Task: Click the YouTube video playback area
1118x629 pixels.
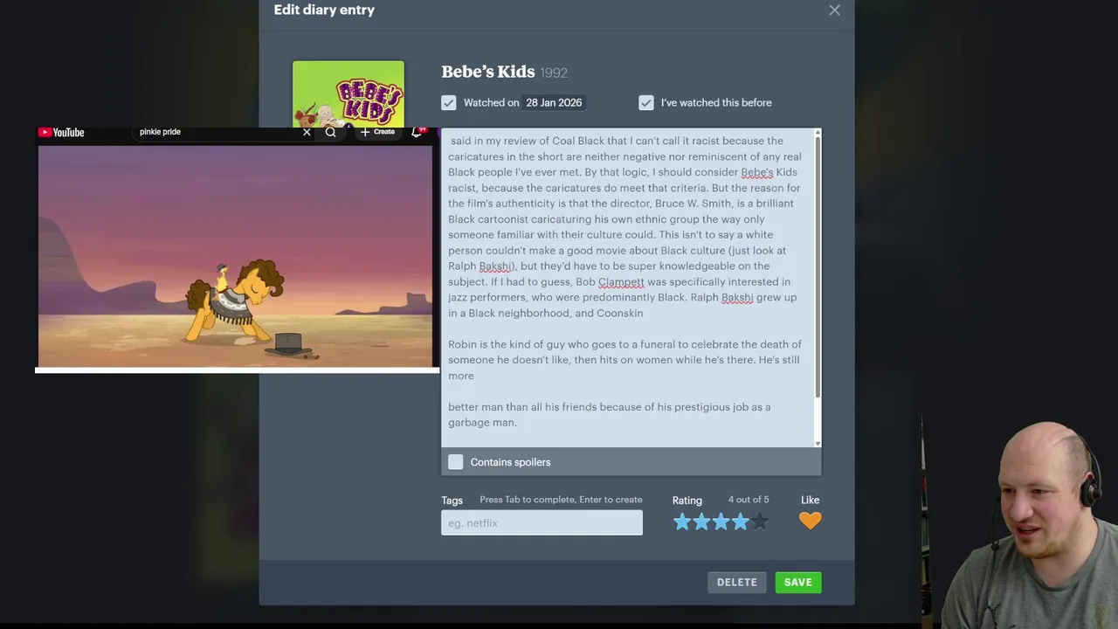Action: [x=235, y=256]
